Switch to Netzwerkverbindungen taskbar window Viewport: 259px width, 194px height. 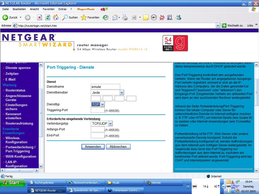(86, 183)
